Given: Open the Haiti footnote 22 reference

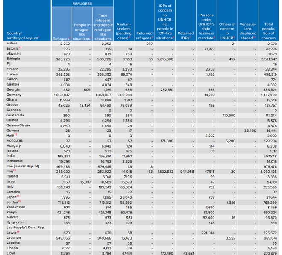Looking at the screenshot, I should pyautogui.click(x=15, y=134).
